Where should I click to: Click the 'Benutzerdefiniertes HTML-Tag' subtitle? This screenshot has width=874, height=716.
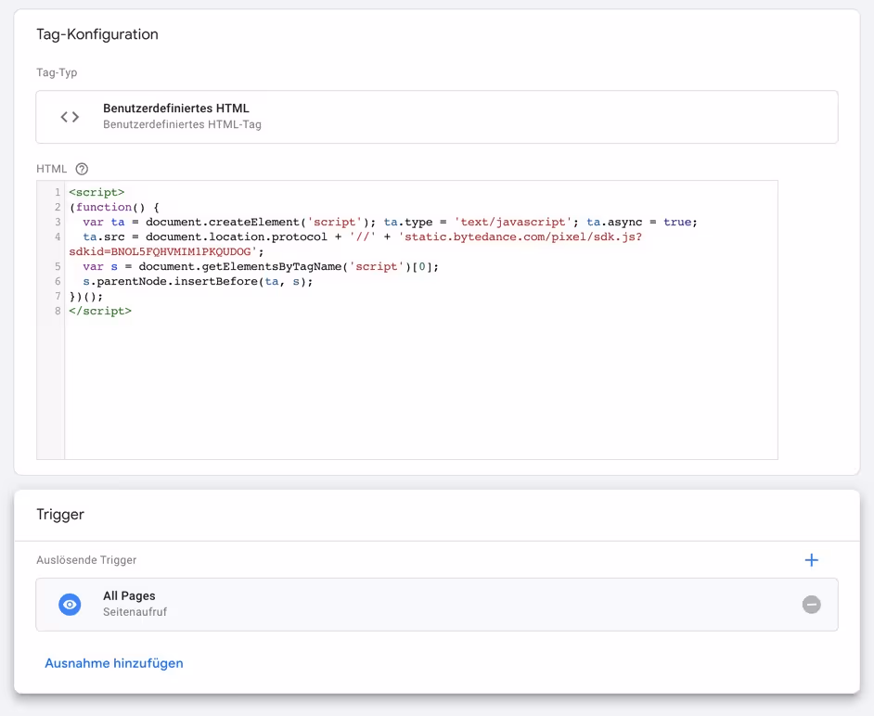click(x=182, y=124)
